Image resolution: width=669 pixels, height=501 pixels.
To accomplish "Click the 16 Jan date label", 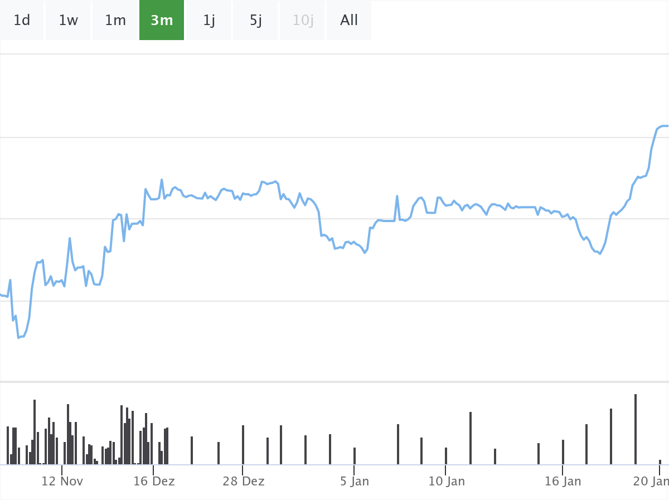I will point(563,481).
